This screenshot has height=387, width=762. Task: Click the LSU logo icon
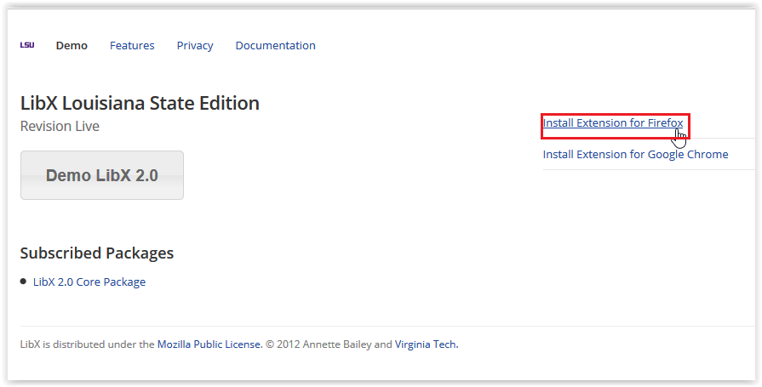[27, 45]
